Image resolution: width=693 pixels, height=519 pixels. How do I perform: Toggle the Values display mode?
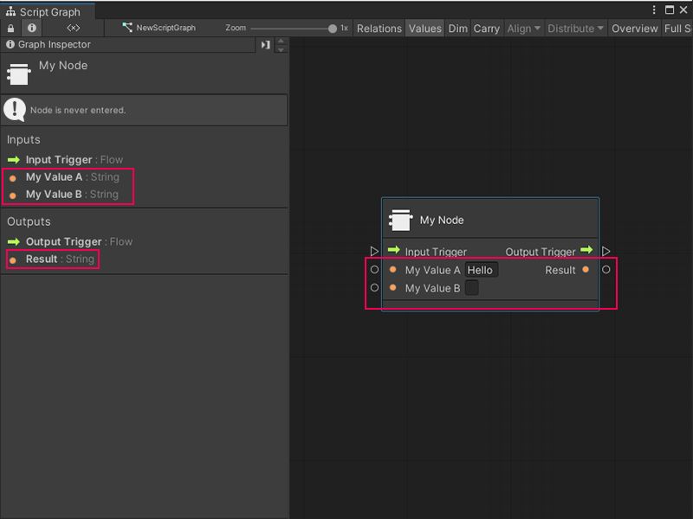click(424, 28)
